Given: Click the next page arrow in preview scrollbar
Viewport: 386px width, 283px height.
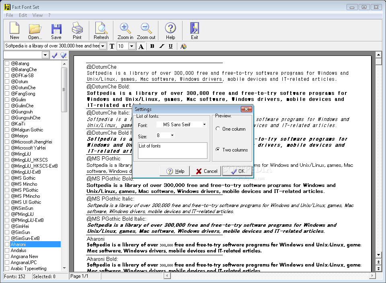Looking at the screenshot, I should (x=378, y=268).
